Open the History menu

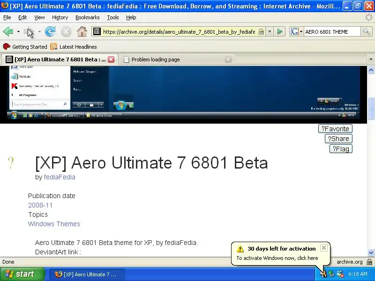pos(60,17)
